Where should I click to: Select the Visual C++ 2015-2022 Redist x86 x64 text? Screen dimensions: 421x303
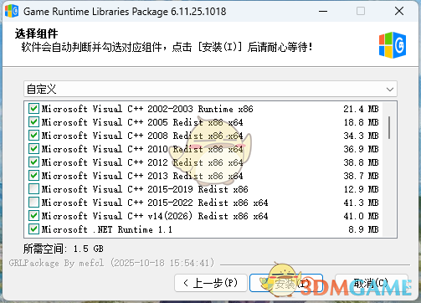point(155,203)
